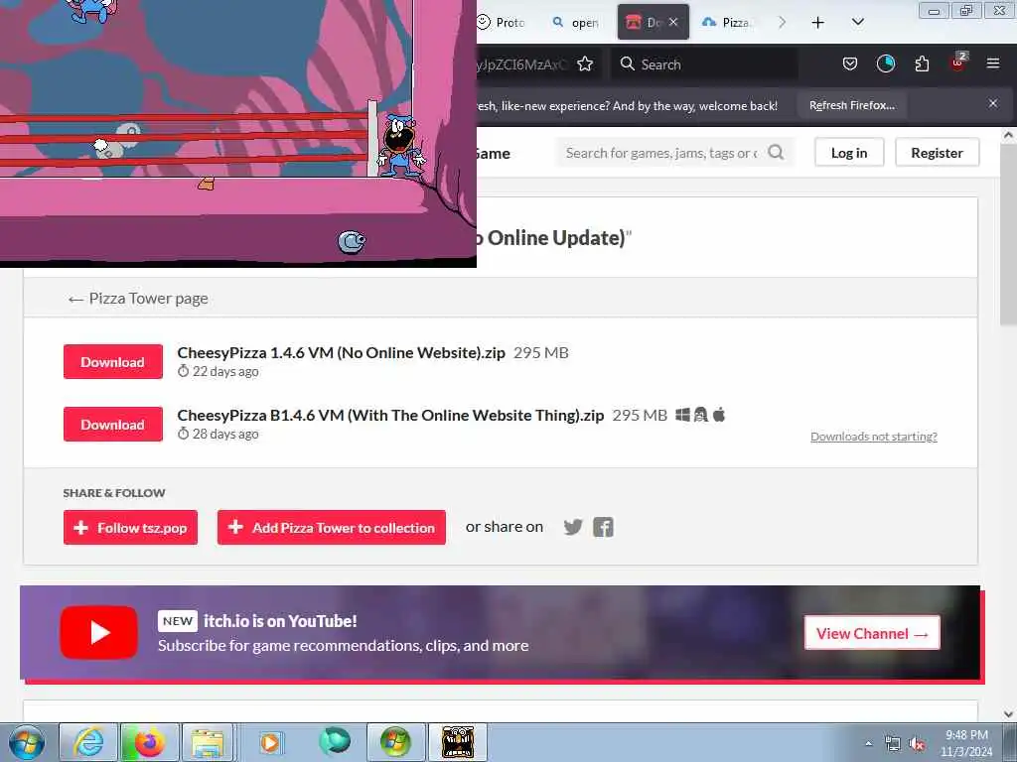Screen dimensions: 1017x762
Task: Click the Apple macOS platform icon
Action: 719,414
